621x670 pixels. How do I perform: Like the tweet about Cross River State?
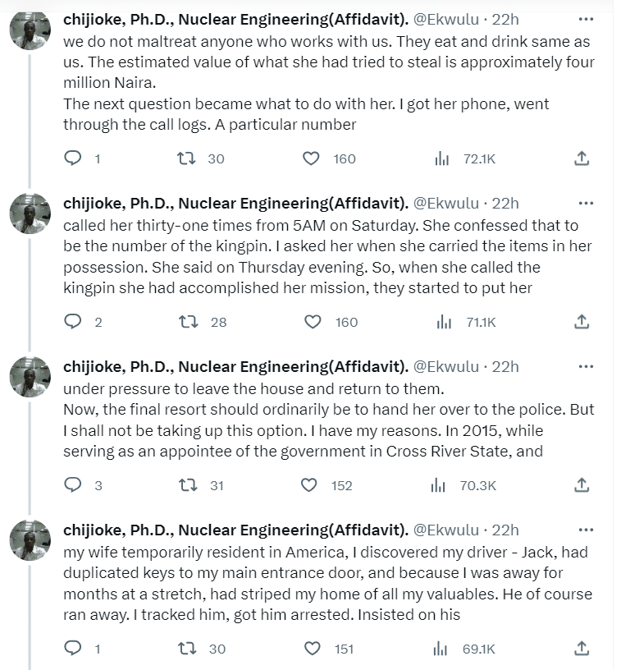coord(309,485)
